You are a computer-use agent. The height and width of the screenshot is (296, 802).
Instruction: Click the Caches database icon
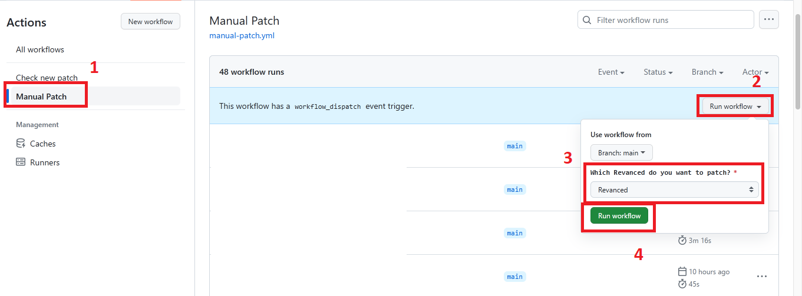coord(21,144)
